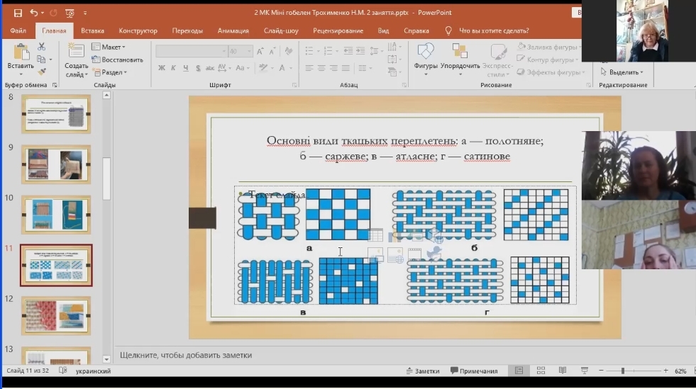Select slide 12 thumbnail
Image resolution: width=696 pixels, height=389 pixels.
point(56,315)
